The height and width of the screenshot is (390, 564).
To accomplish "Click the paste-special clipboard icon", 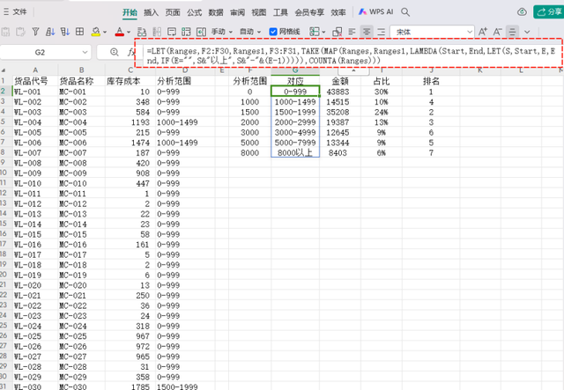I will (x=20, y=32).
